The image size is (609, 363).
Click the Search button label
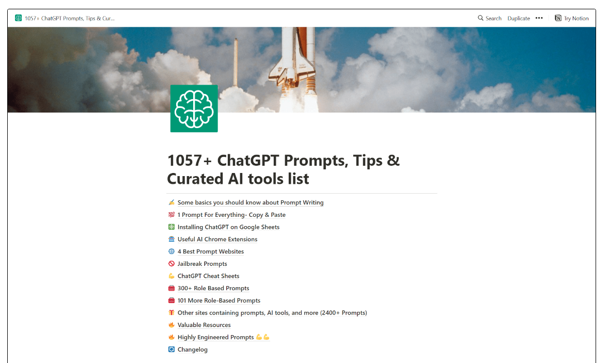493,18
